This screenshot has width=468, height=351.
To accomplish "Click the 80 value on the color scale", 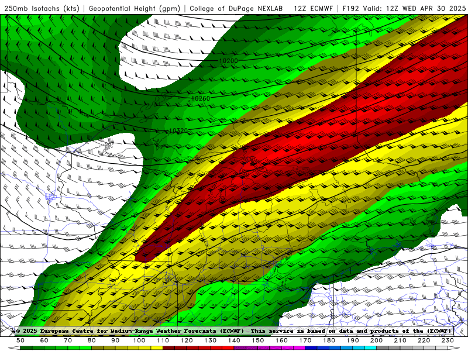I will (92, 340).
